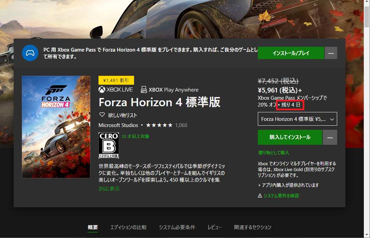
Task: Switch to システム必要条件 tab
Action: tap(177, 227)
